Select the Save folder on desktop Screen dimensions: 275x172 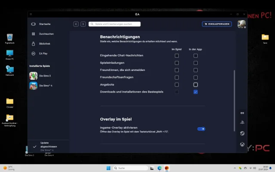coord(265,39)
